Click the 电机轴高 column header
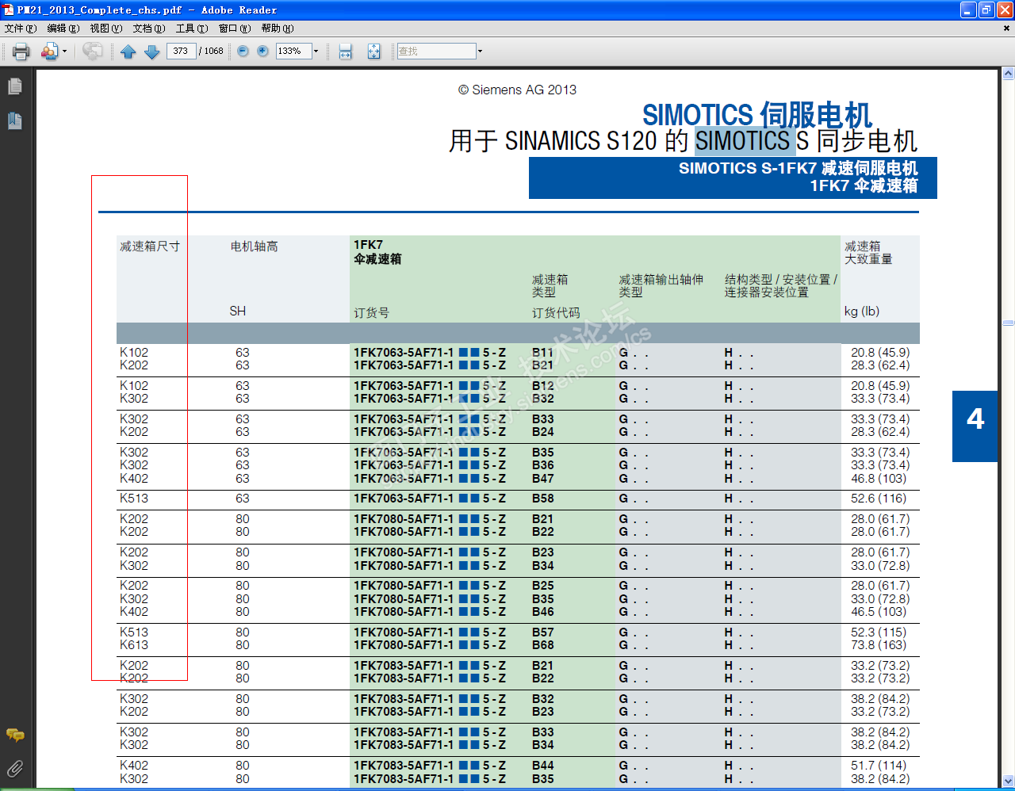 pos(255,246)
